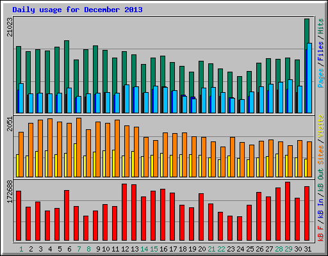Click the 172688 axis value label
Screen dimensions: 328x256
click(10, 191)
